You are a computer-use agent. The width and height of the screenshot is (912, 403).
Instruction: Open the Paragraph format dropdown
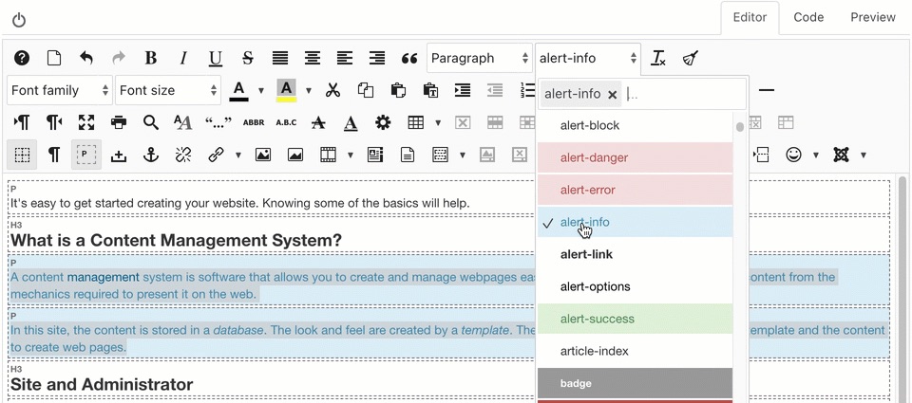[x=479, y=58]
